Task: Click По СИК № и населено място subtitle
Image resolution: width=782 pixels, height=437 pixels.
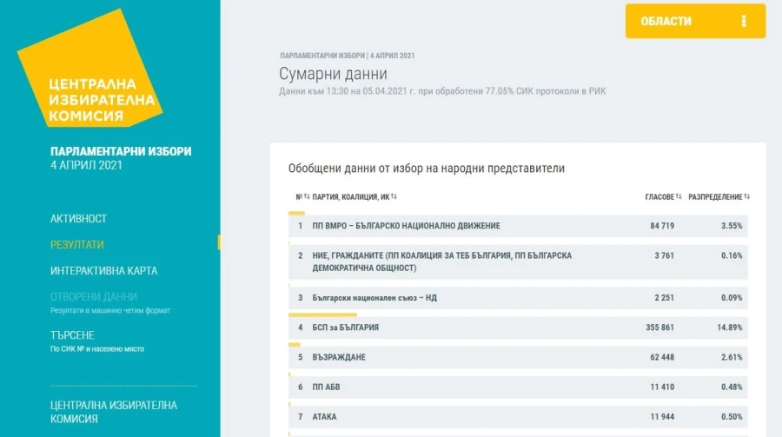Action: [x=97, y=348]
